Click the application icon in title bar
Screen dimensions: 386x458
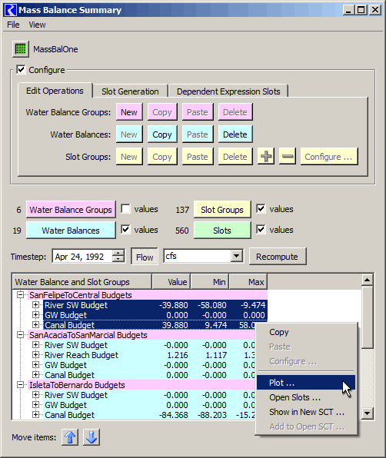point(11,10)
